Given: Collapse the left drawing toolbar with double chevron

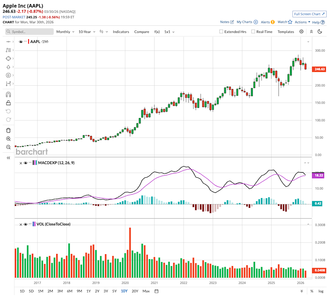Looking at the screenshot, I should (8, 158).
